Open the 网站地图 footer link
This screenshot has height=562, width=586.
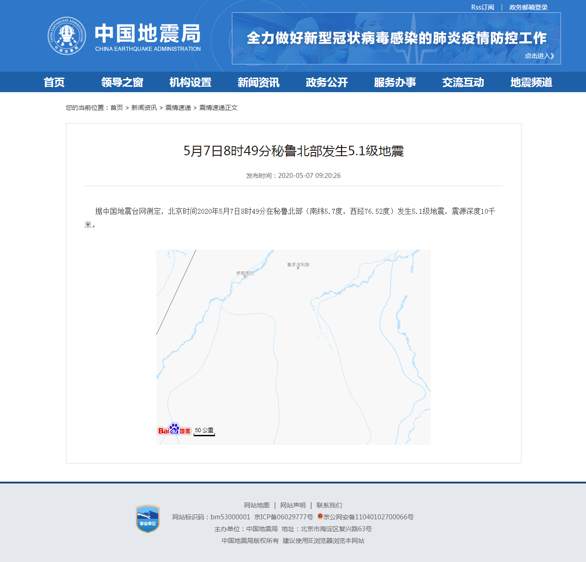(257, 505)
